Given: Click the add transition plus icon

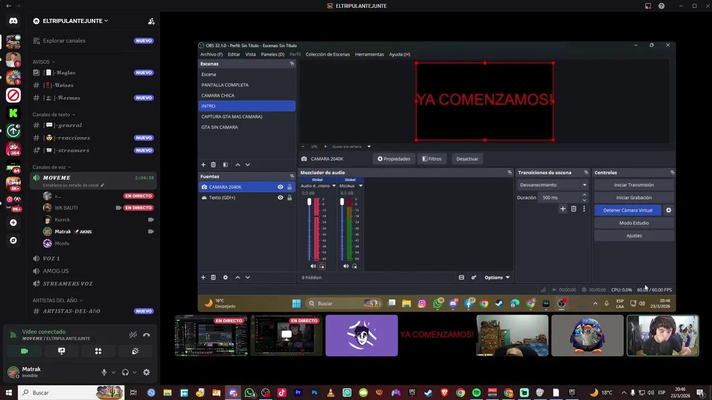Looking at the screenshot, I should point(563,209).
